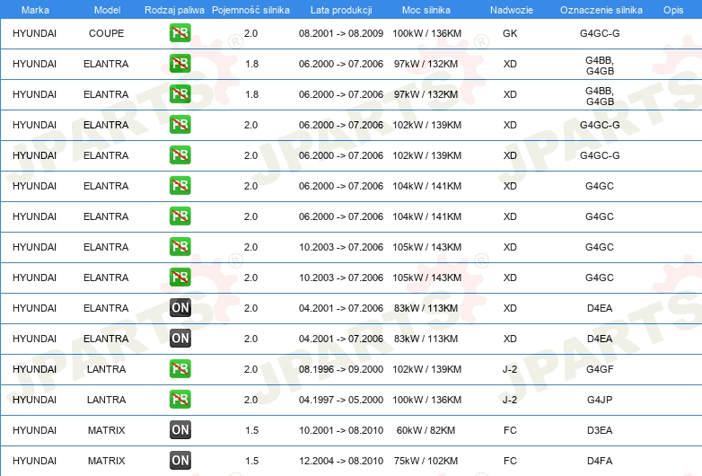Select the LANTRA model cell in G4JP row
Image resolution: width=702 pixels, height=476 pixels.
click(x=106, y=400)
